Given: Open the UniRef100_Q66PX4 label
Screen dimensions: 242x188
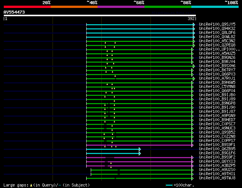Looking at the screenshot, I should pyautogui.click(x=217, y=91).
